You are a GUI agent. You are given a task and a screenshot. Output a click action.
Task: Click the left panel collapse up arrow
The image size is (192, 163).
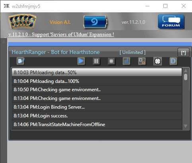tap(4, 41)
